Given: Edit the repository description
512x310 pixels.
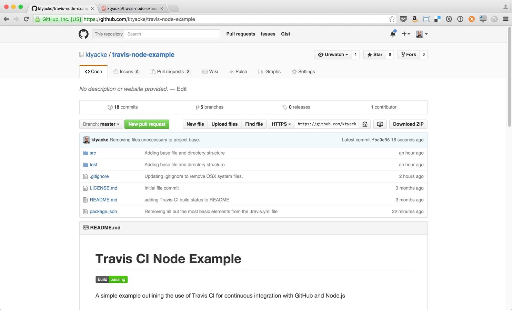Looking at the screenshot, I should (x=182, y=89).
